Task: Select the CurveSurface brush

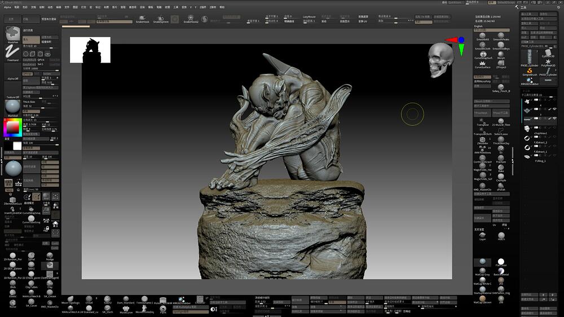Action: click(x=482, y=64)
